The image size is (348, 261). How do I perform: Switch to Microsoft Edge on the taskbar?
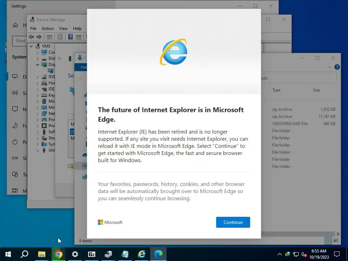pyautogui.click(x=158, y=254)
